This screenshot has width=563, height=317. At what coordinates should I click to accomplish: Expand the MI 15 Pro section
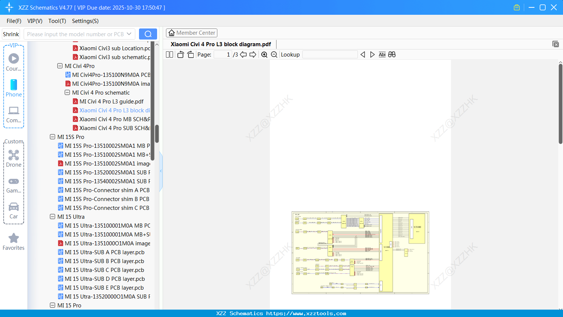(x=52, y=305)
